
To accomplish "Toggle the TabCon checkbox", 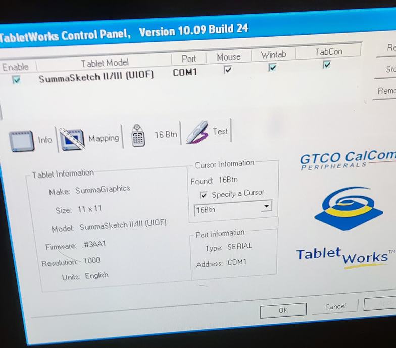I will (326, 65).
